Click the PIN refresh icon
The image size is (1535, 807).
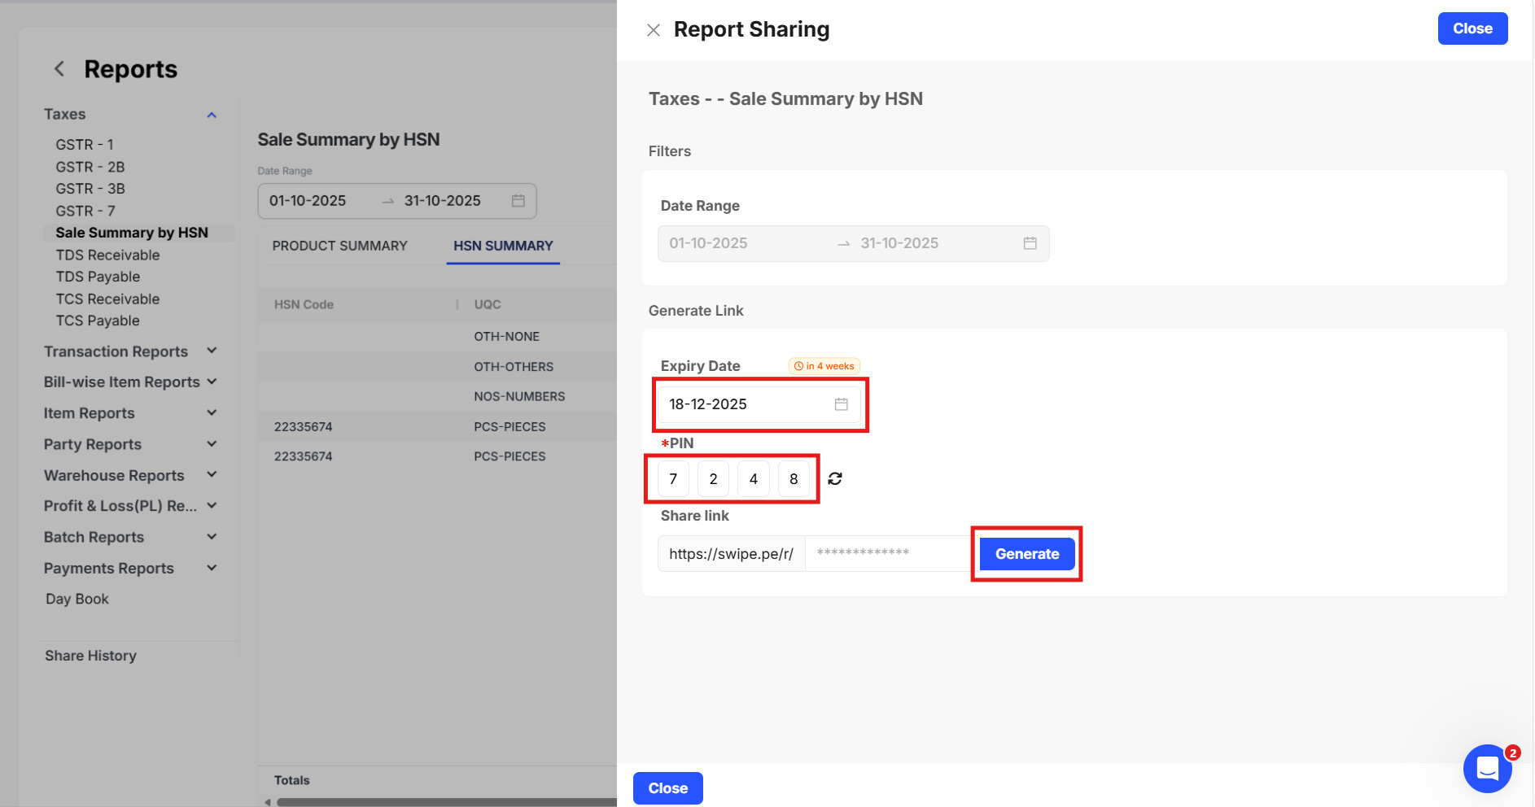coord(835,478)
